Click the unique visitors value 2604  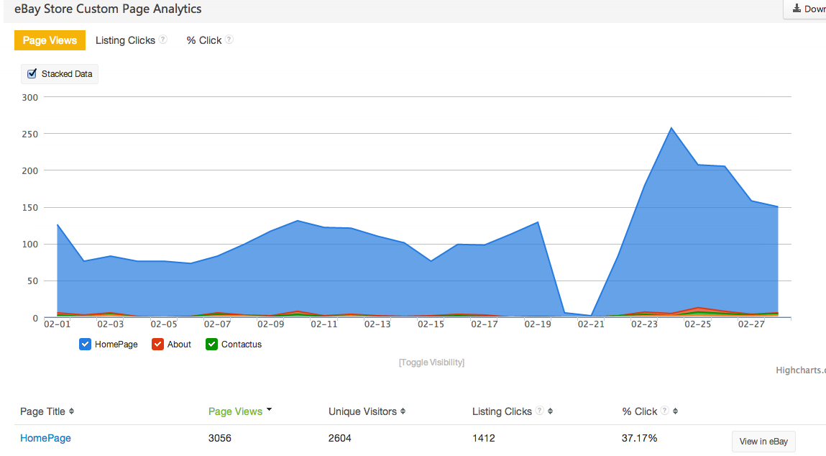340,438
